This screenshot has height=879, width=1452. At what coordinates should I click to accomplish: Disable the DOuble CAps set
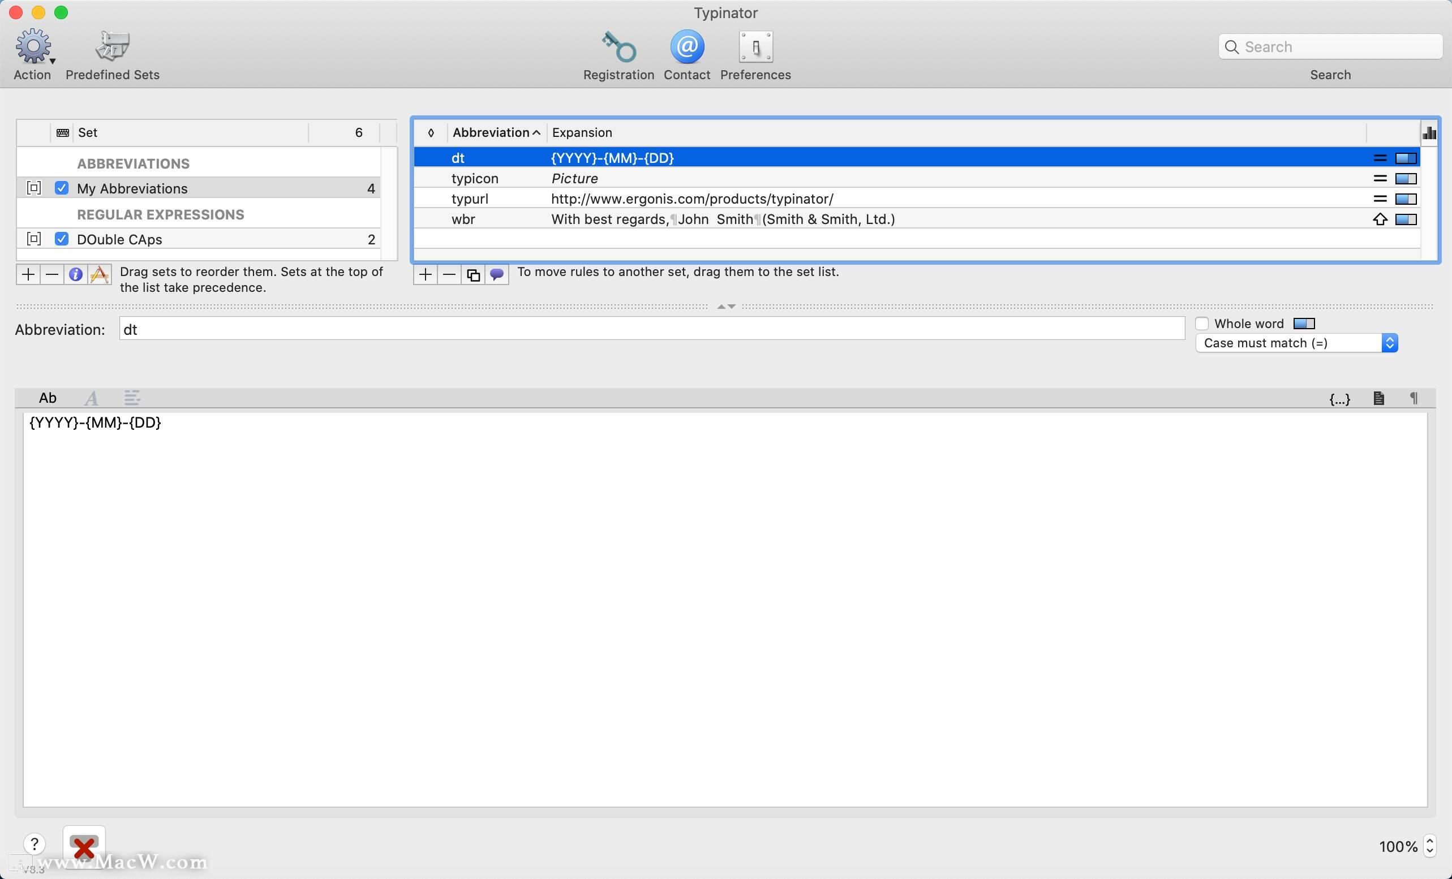(61, 239)
